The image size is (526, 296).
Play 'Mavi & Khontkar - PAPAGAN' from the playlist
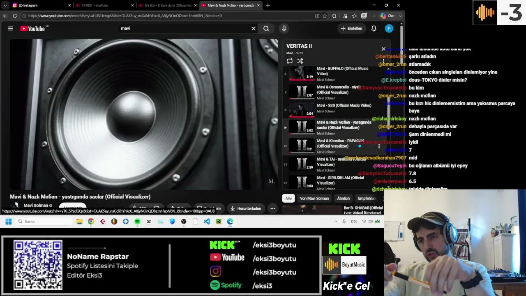point(340,143)
